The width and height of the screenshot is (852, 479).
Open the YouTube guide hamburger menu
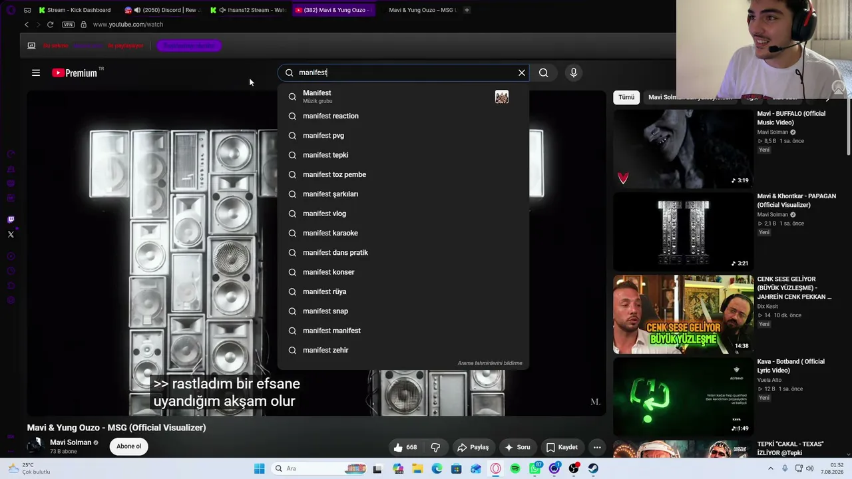point(36,73)
